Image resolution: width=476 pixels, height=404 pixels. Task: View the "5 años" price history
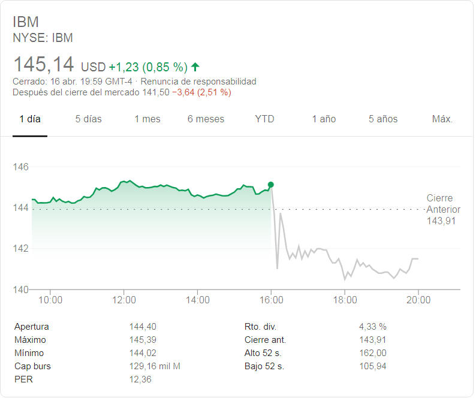coord(383,119)
